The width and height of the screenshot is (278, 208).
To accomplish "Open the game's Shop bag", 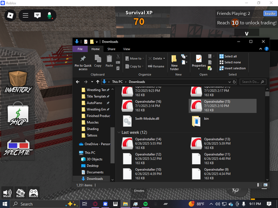I will coord(18,113).
